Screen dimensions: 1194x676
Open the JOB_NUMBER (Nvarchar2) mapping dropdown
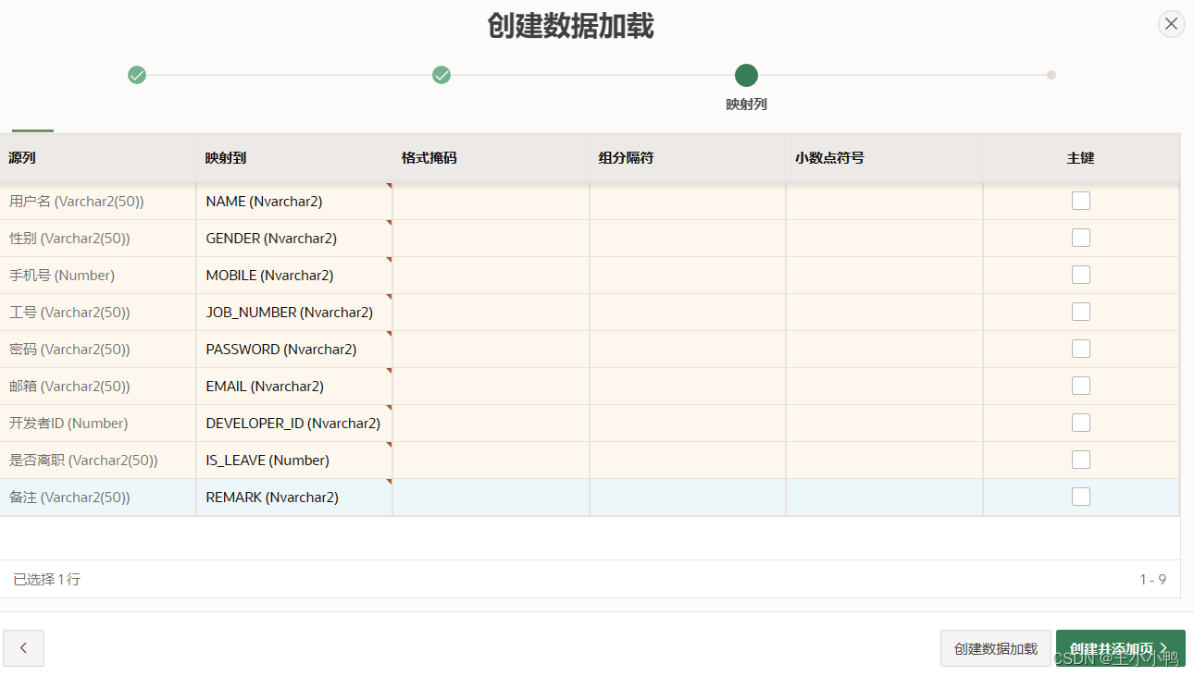(x=294, y=312)
